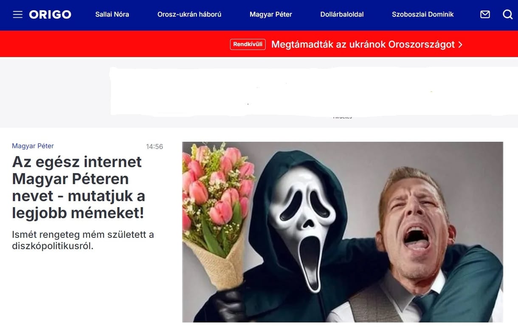Click the ORIGO logo
Screen dimensions: 518x327
point(50,14)
